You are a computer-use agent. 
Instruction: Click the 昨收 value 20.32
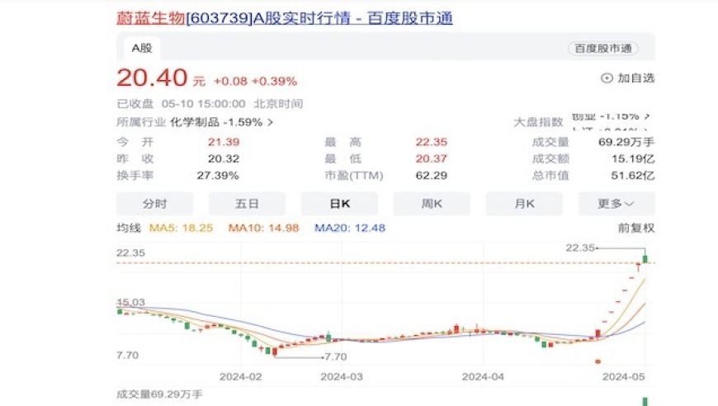(x=224, y=158)
